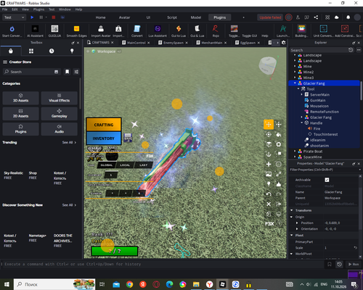This screenshot has width=363, height=290.
Task: Switch to the Model ribbon tab
Action: pyautogui.click(x=196, y=17)
